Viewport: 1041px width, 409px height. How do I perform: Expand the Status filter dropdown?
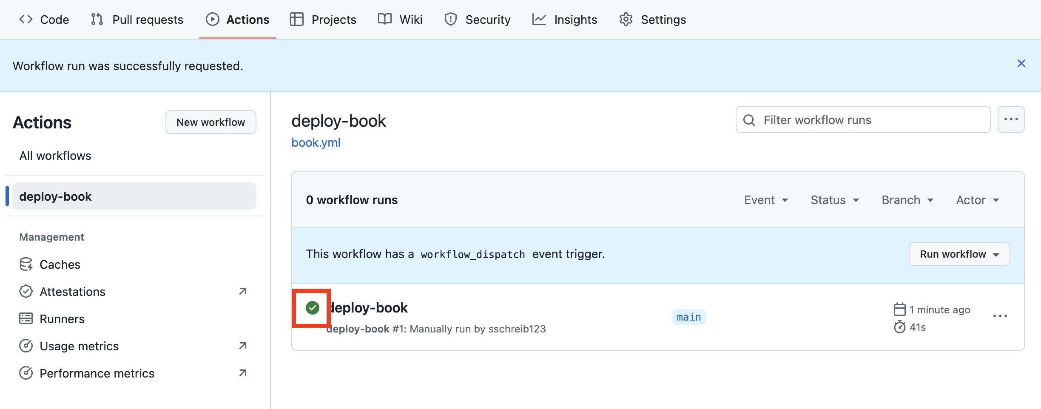835,200
